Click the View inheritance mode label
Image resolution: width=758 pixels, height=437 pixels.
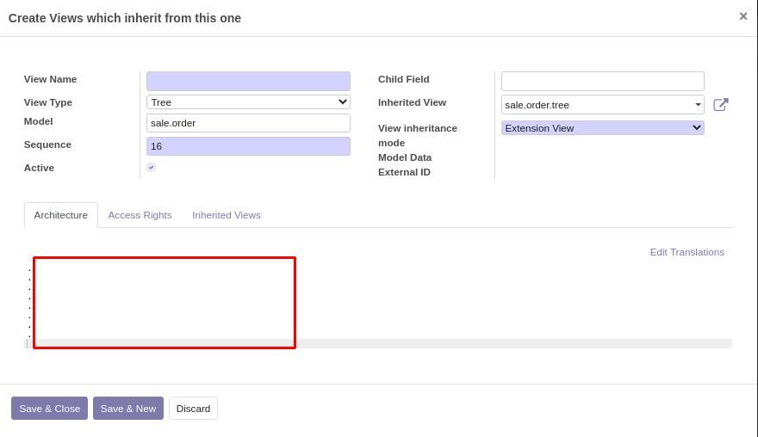(x=418, y=136)
